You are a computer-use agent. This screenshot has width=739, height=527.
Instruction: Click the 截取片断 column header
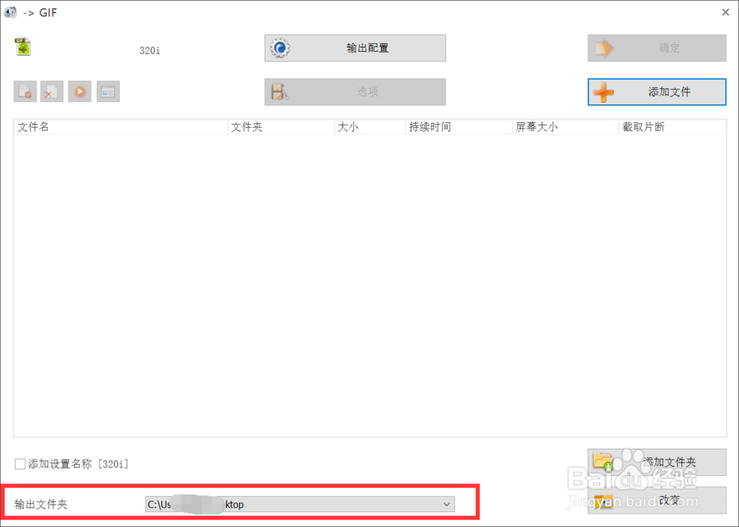pos(672,127)
